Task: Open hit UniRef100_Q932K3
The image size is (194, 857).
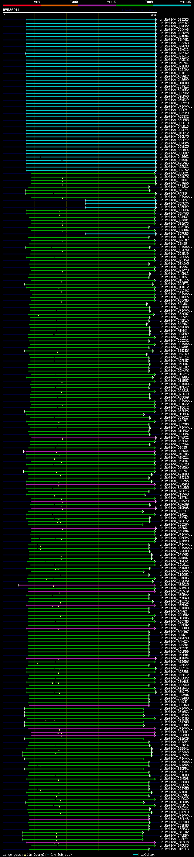Action: click(x=174, y=20)
